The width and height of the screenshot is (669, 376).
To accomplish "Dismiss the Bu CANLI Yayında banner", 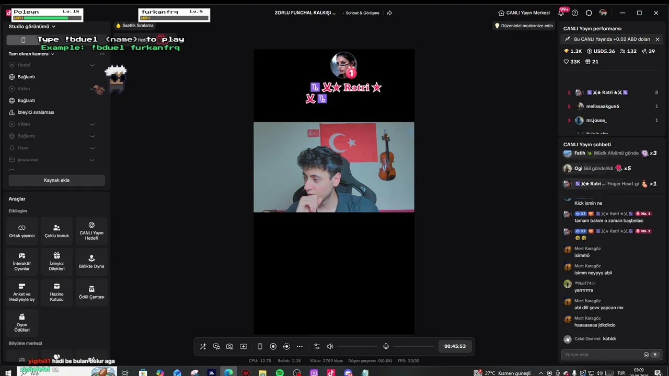I will click(x=658, y=39).
